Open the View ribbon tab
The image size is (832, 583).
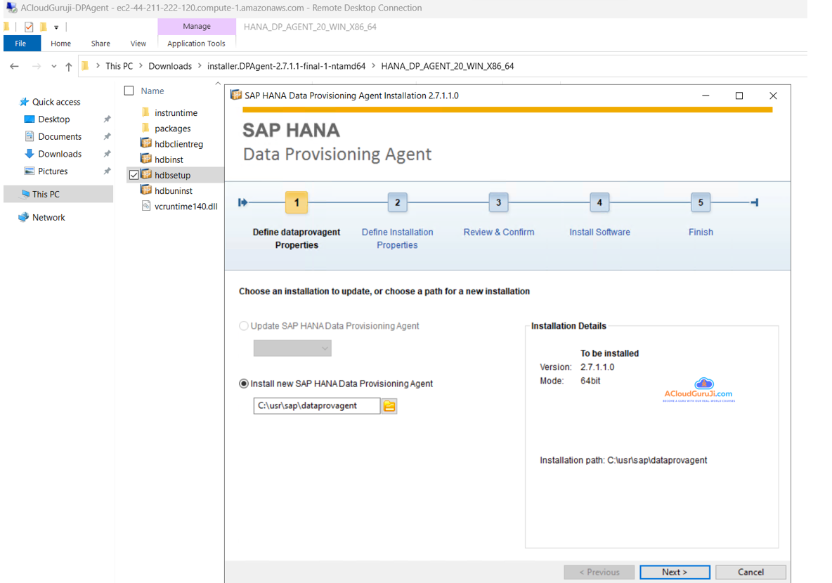(138, 44)
